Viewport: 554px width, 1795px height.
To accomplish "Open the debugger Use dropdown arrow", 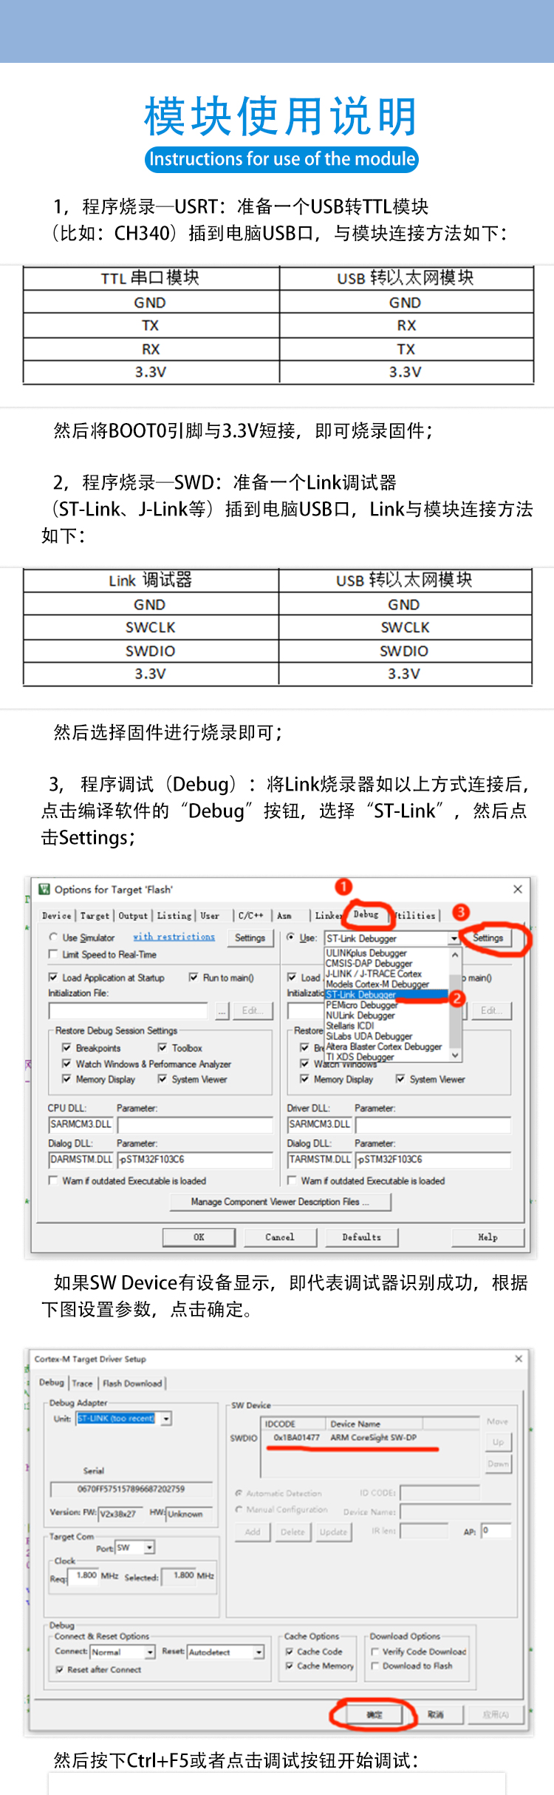I will click(454, 938).
